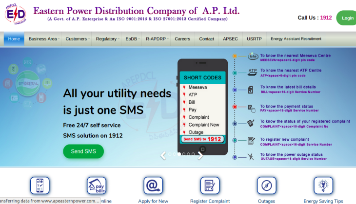Click the power outage status icon

(x=251, y=157)
